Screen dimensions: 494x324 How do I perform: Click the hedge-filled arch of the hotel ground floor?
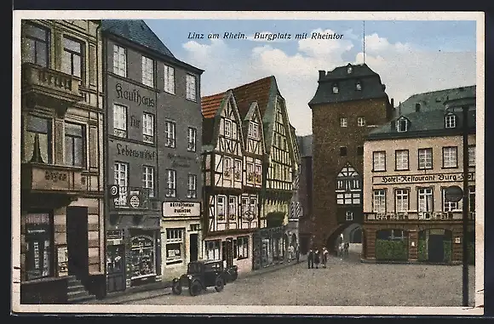[x=391, y=246]
